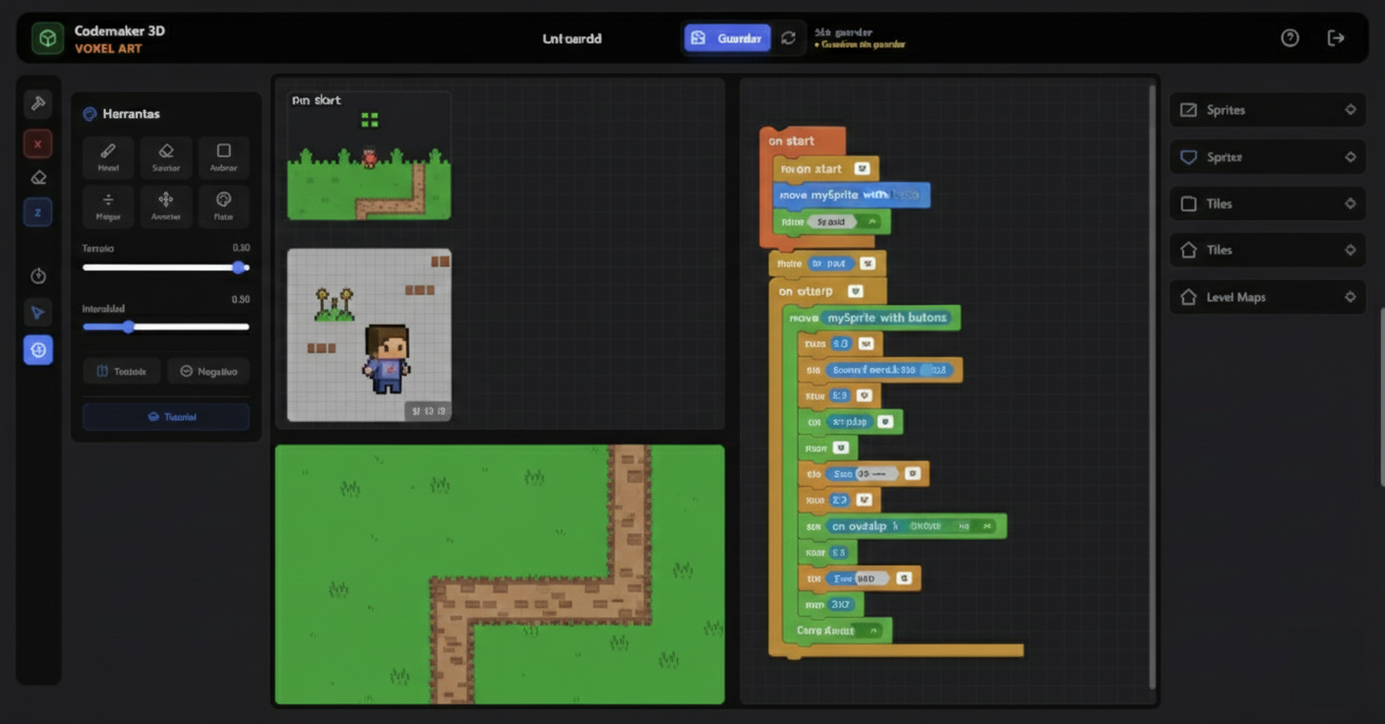Toggle the Teselado option
This screenshot has height=724, width=1385.
point(121,371)
